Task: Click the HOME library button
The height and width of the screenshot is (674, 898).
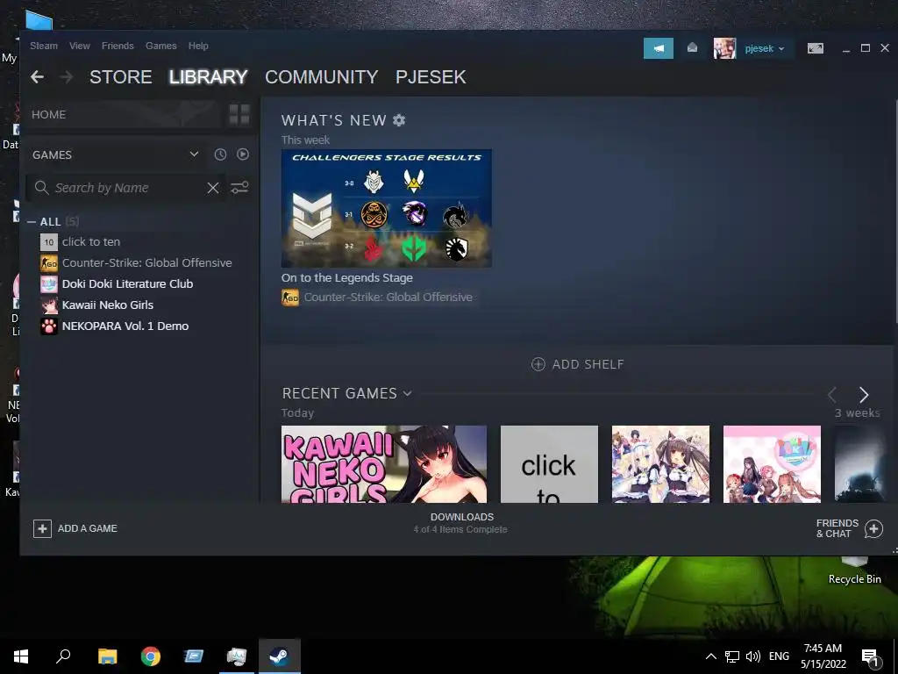Action: tap(123, 115)
